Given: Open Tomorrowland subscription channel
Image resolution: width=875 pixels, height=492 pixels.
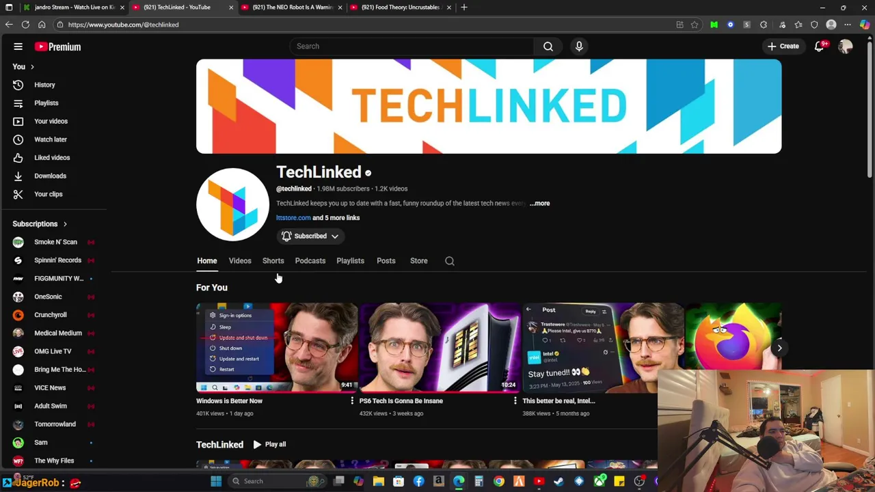Looking at the screenshot, I should pyautogui.click(x=53, y=424).
